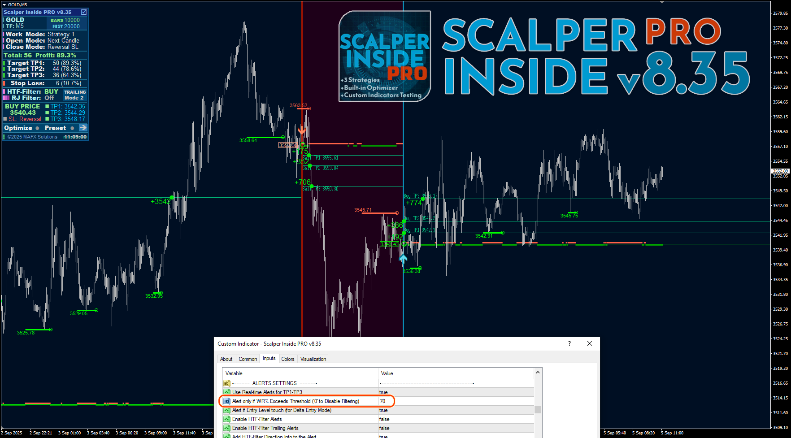Click the scroll-up arrow of inputs list
Viewport: 791px width, 438px height.
point(538,373)
